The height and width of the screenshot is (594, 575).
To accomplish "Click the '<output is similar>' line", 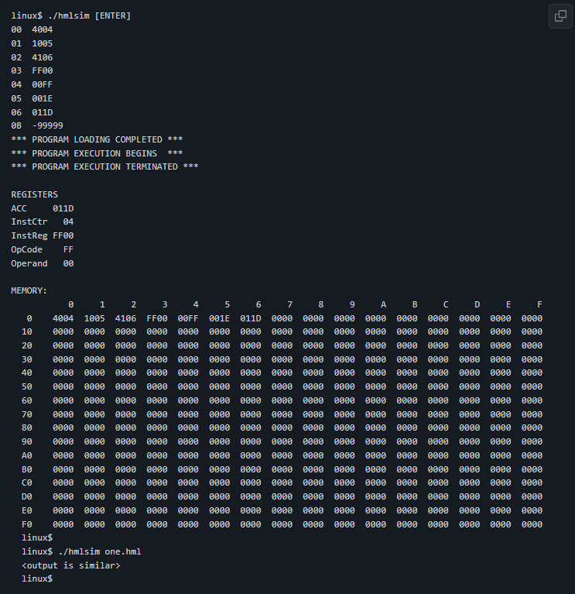I will [x=70, y=565].
